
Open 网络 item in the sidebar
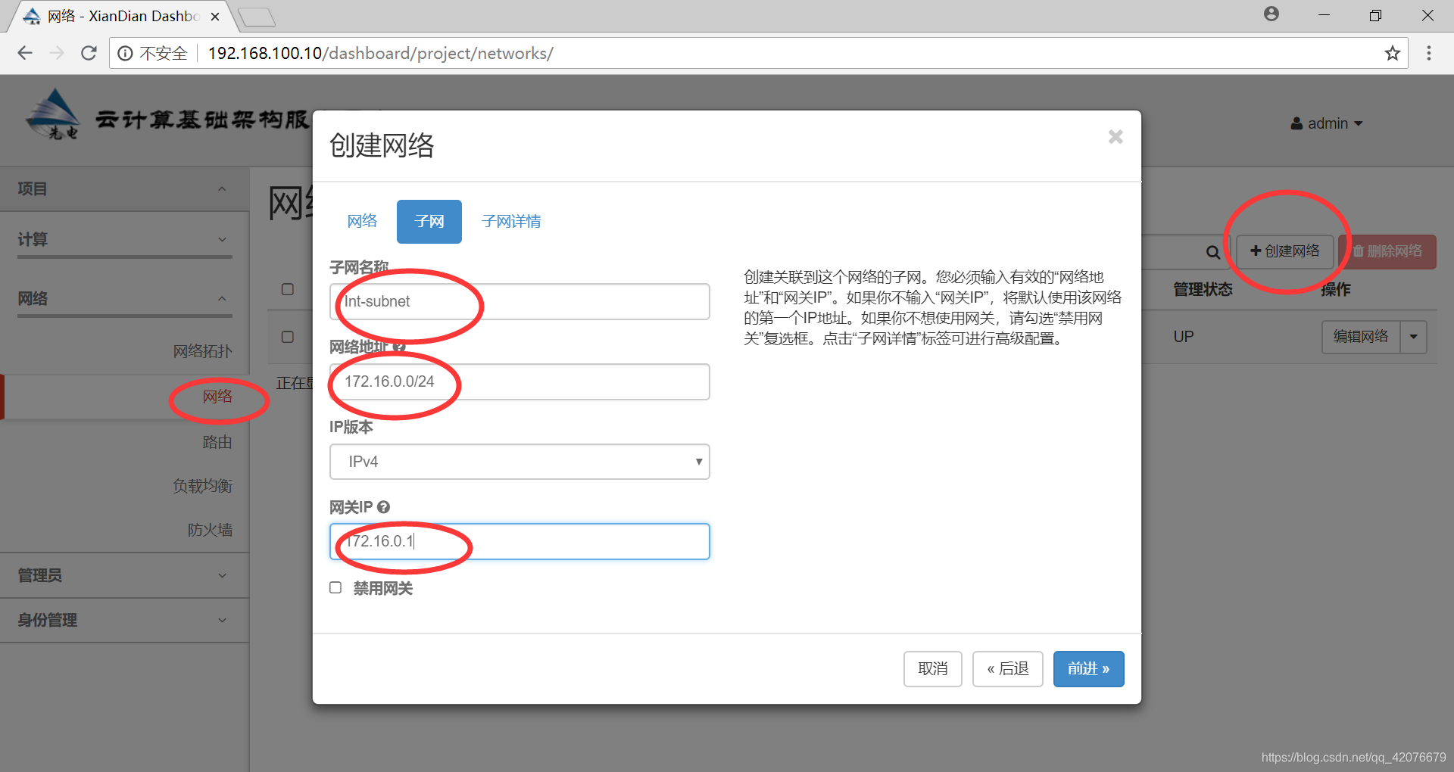pyautogui.click(x=217, y=397)
